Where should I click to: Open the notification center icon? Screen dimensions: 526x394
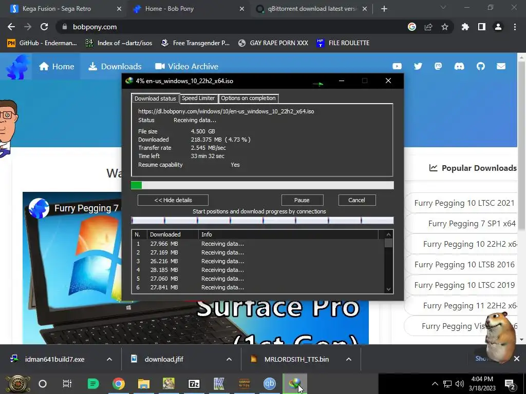click(x=510, y=384)
